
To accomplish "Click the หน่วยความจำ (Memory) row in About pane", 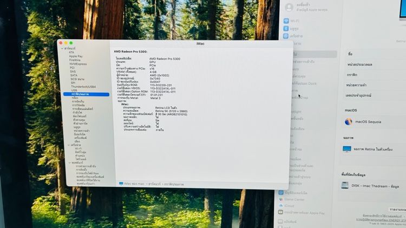I will (x=375, y=85).
